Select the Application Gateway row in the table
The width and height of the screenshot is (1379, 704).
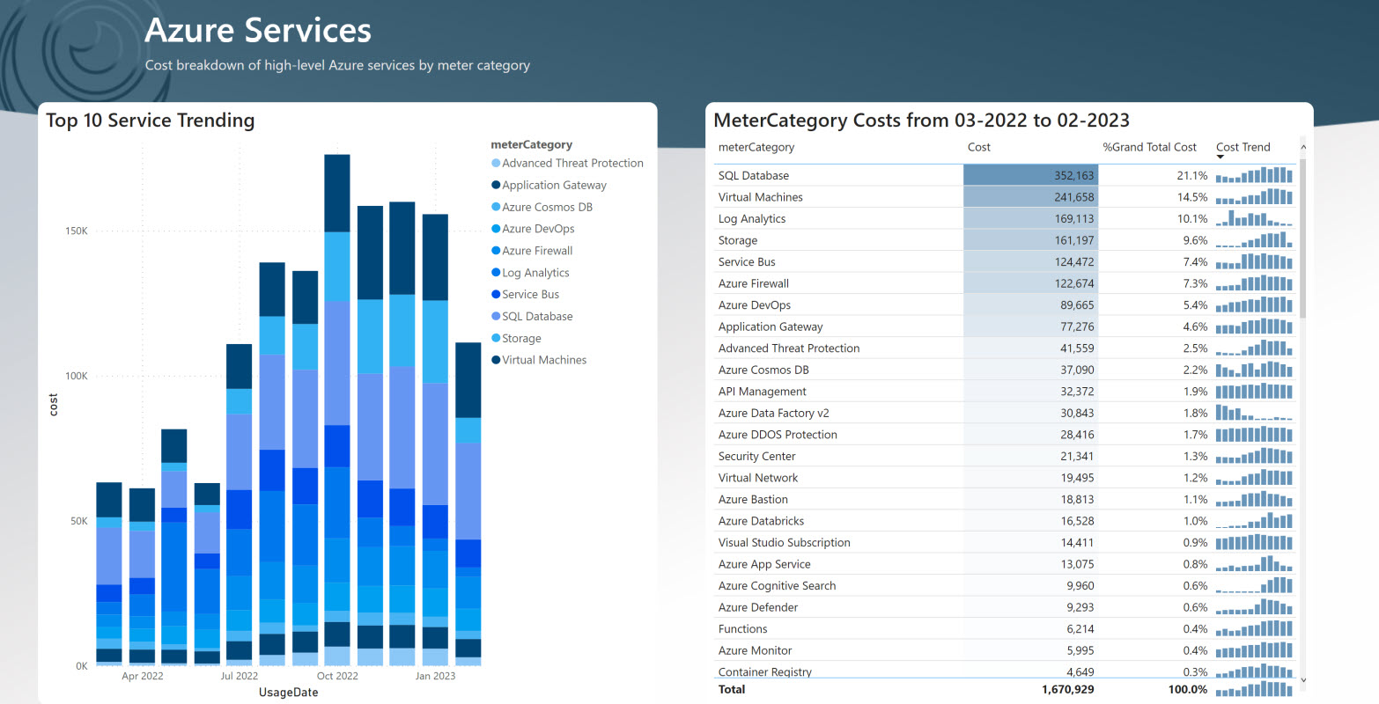pyautogui.click(x=1005, y=326)
